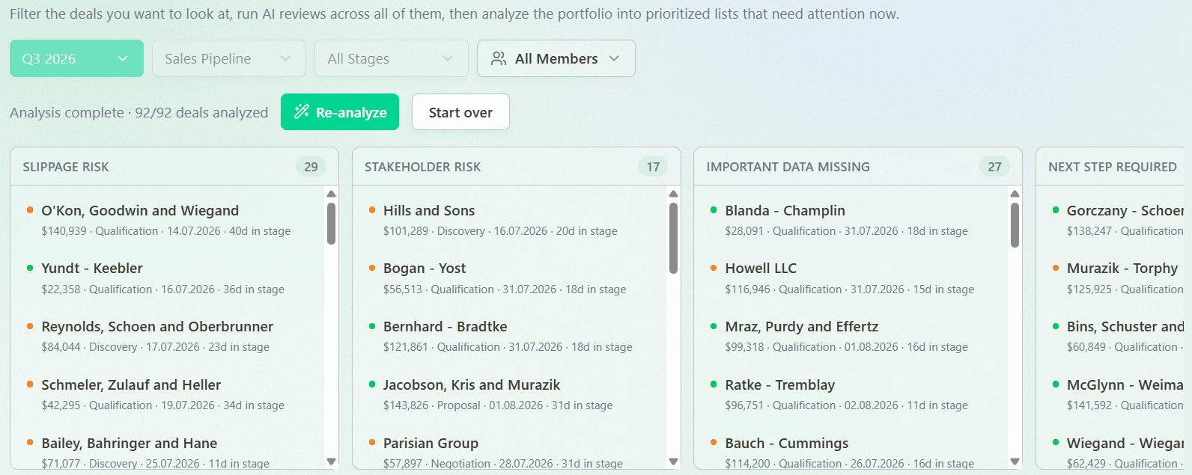The image size is (1192, 475).
Task: Click the Start over button
Action: coord(460,112)
